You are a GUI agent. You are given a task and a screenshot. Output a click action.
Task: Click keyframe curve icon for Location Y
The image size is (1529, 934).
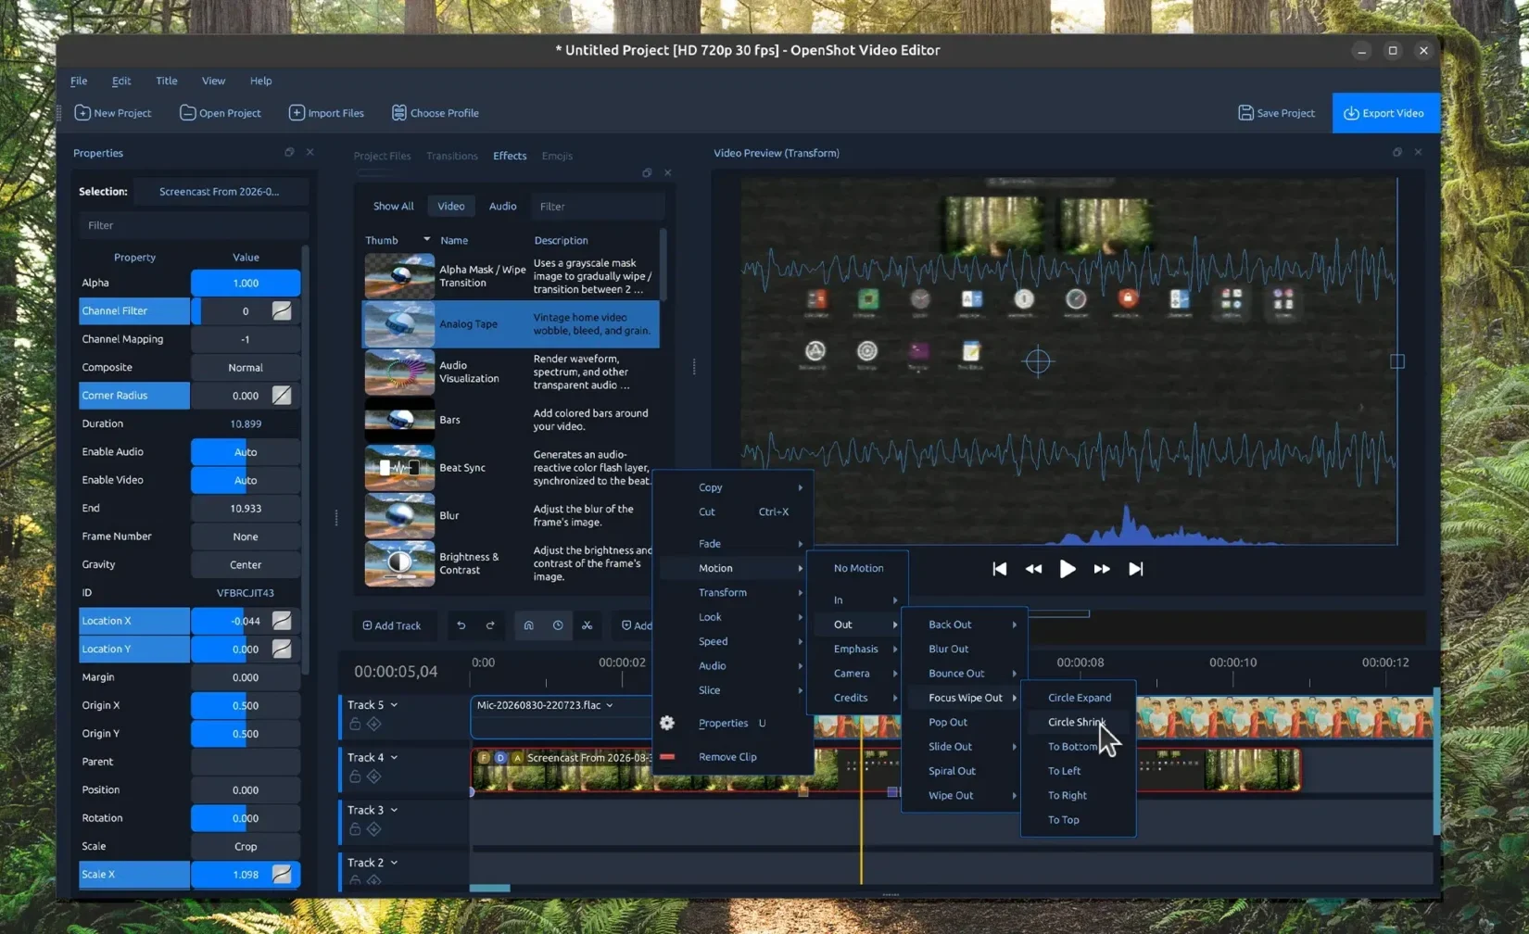coord(282,650)
